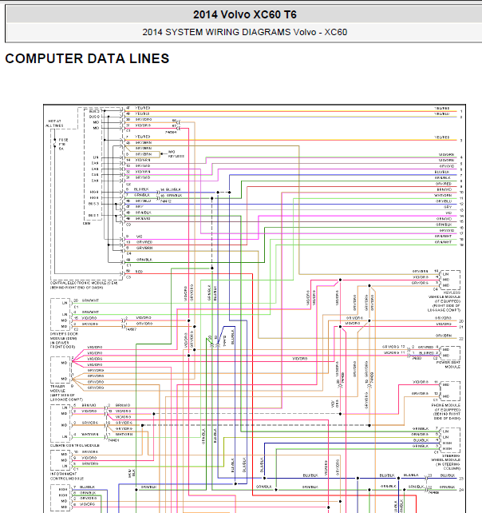
Task: Click the Driver's Door Module box
Action: pos(61,314)
